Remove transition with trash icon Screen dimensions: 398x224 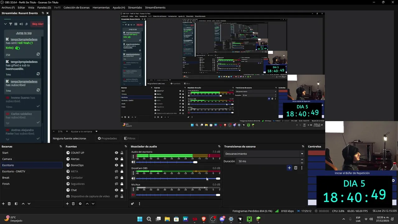[x=296, y=168]
